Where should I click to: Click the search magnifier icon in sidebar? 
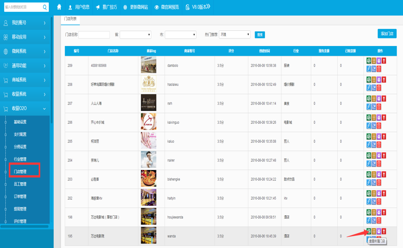(45, 7)
